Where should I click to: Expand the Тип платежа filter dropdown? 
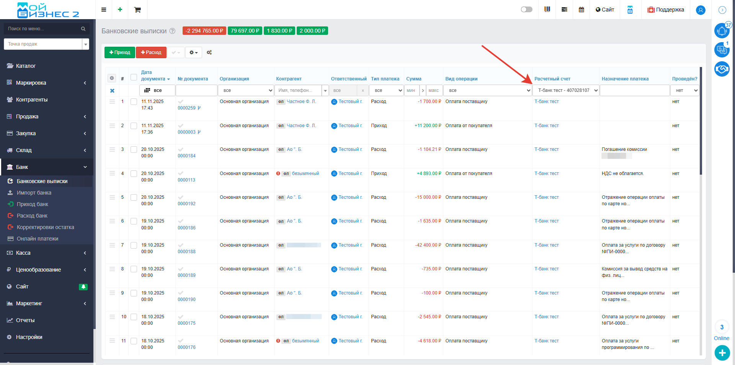point(387,90)
